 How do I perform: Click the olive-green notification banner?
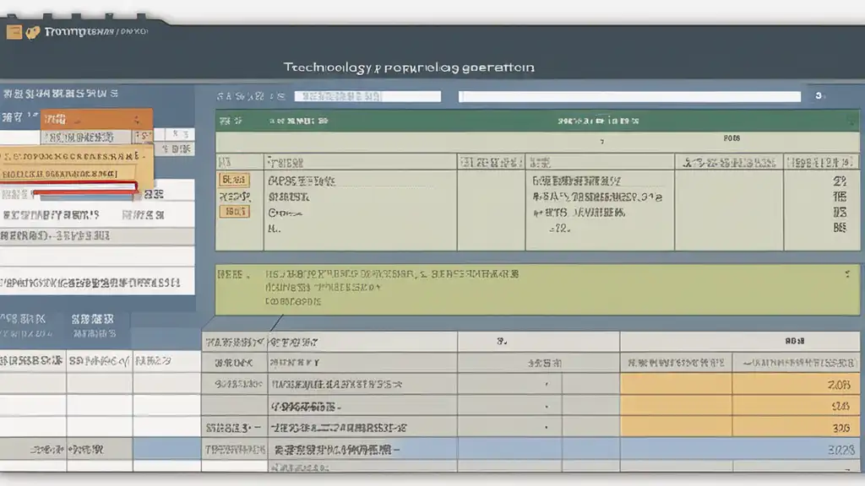coord(536,289)
